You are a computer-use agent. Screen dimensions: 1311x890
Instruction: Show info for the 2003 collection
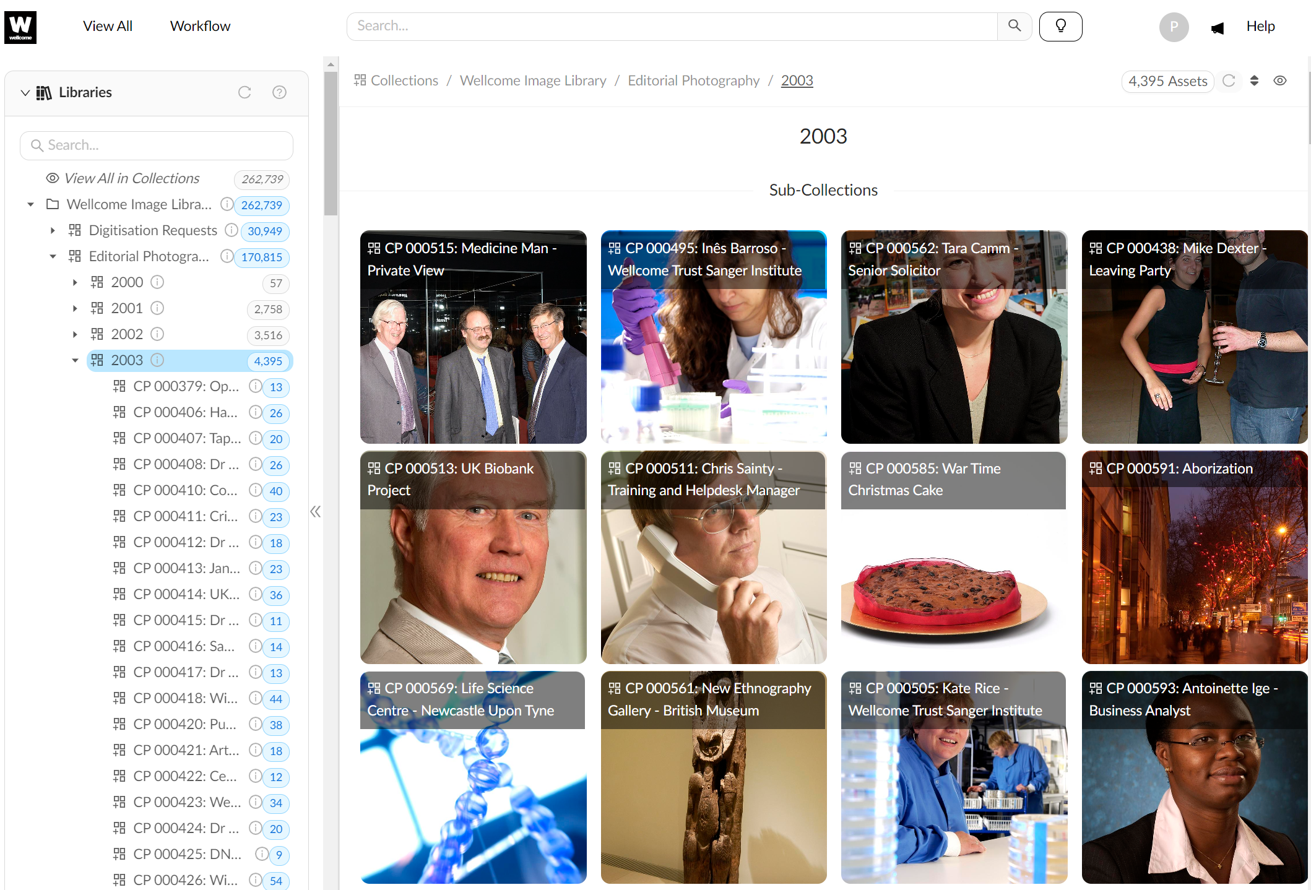tap(157, 360)
